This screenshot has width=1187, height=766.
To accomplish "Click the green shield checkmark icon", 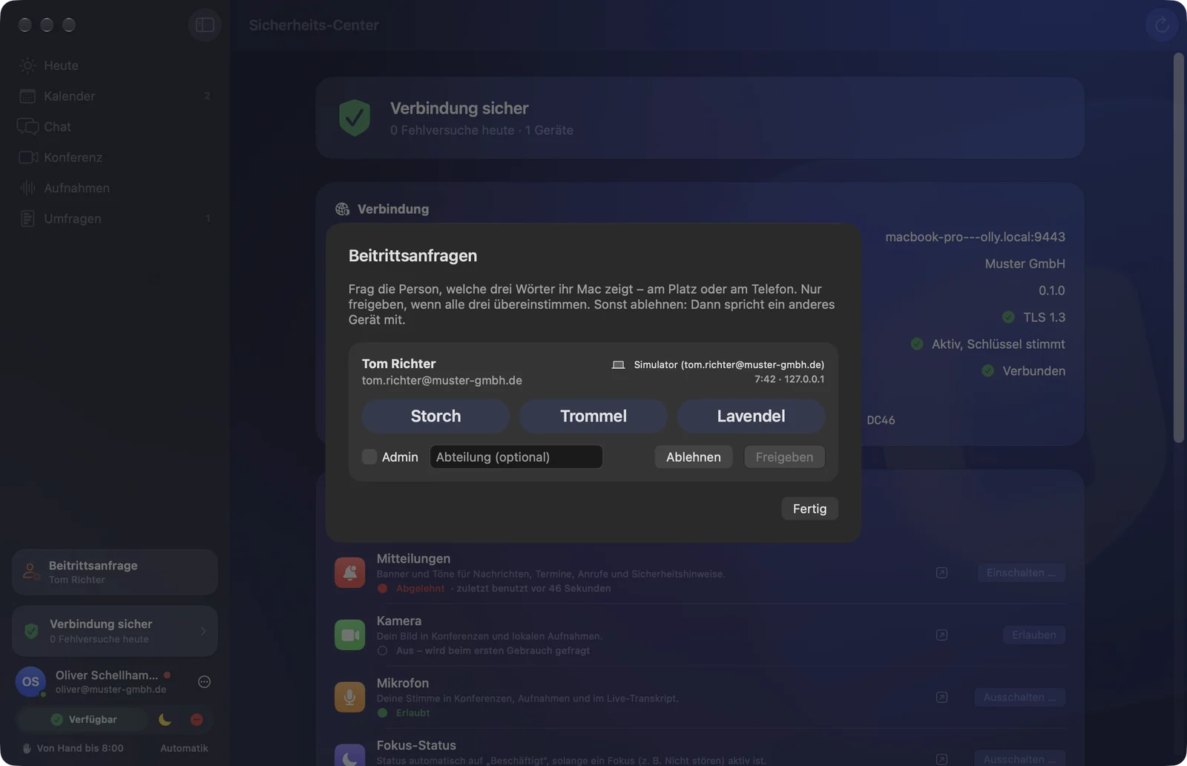I will 355,117.
